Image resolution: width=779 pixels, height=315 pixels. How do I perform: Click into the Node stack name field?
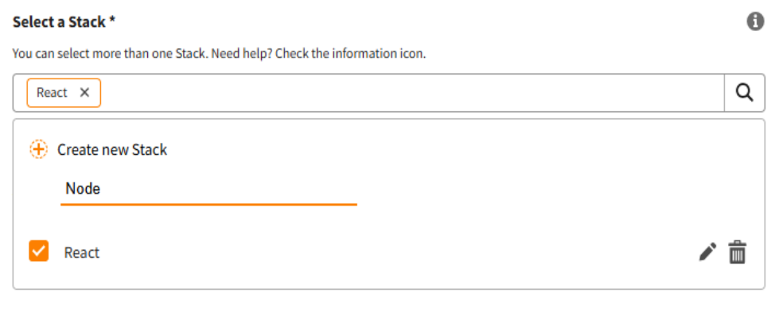coord(208,189)
